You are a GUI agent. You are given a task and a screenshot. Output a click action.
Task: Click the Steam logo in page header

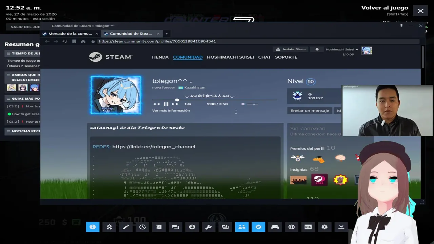tap(111, 57)
